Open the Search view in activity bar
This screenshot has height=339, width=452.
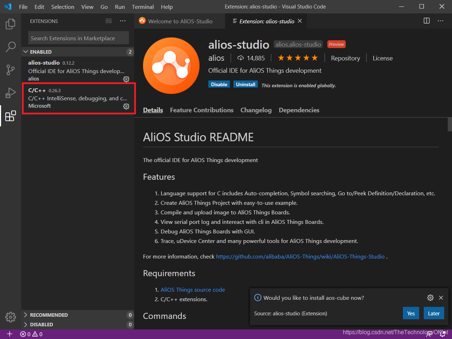tap(11, 47)
